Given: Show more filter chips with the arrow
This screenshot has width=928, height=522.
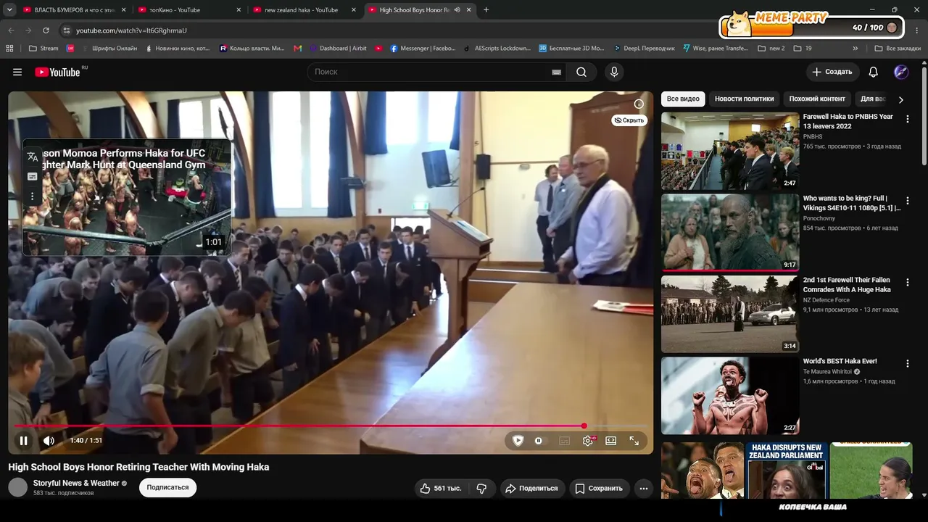Looking at the screenshot, I should point(901,99).
